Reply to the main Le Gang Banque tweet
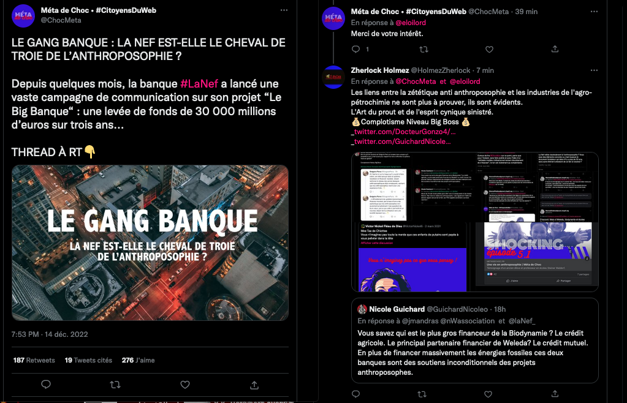 [x=46, y=384]
